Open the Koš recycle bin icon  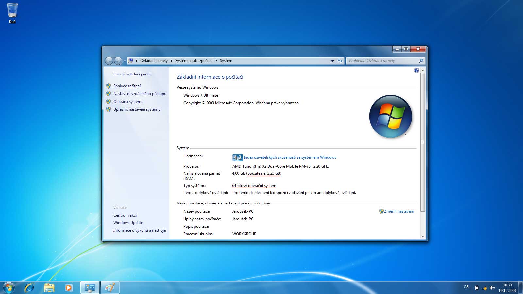(12, 11)
